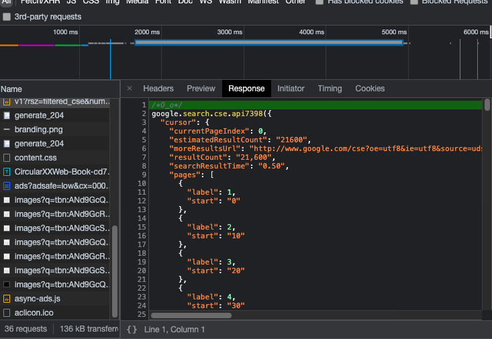Click the 36 requests status text

26,329
